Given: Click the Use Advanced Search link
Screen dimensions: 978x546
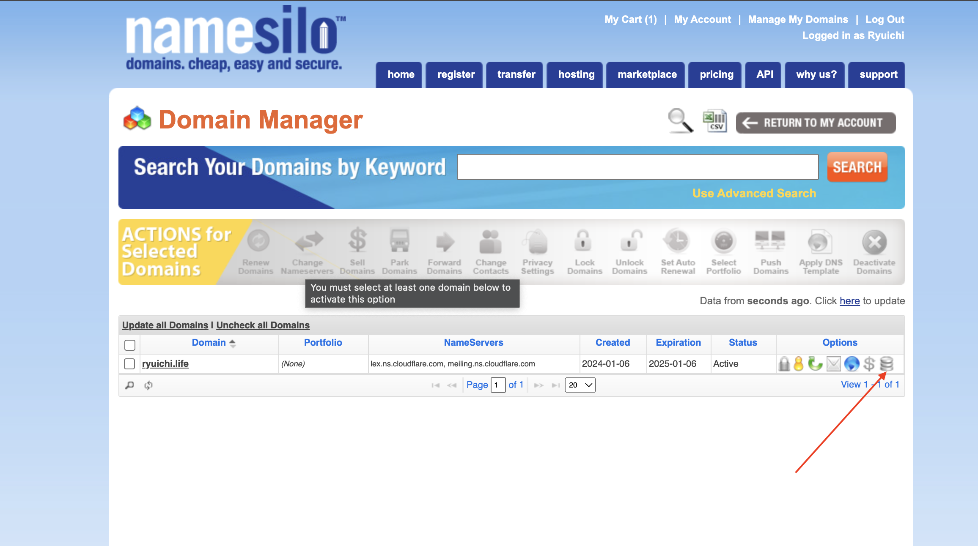Looking at the screenshot, I should pyautogui.click(x=754, y=193).
